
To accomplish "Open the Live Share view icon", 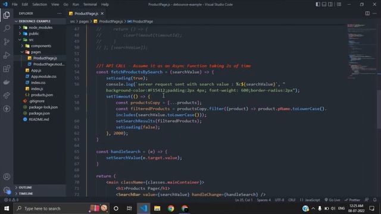I will point(7,95).
